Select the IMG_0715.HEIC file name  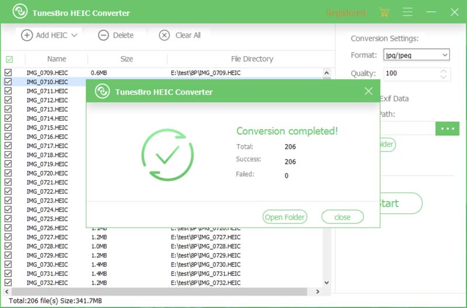(47, 127)
